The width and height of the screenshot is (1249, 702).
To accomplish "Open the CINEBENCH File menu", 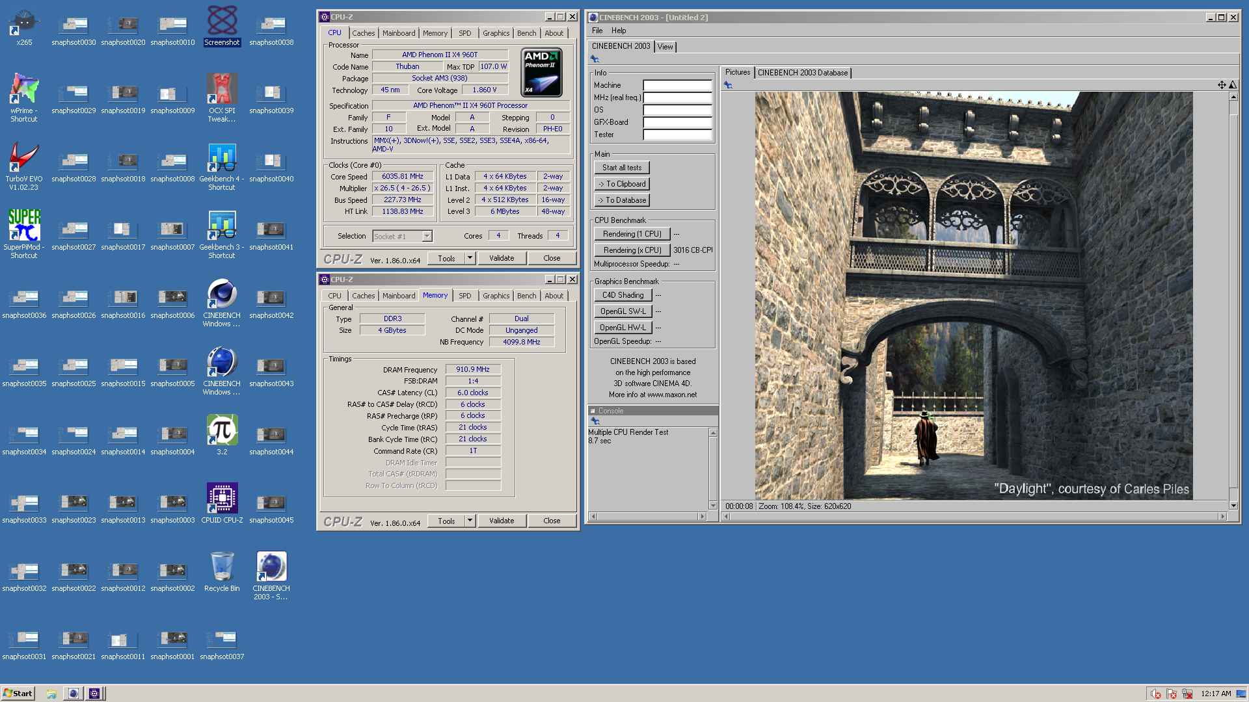I will pos(597,31).
